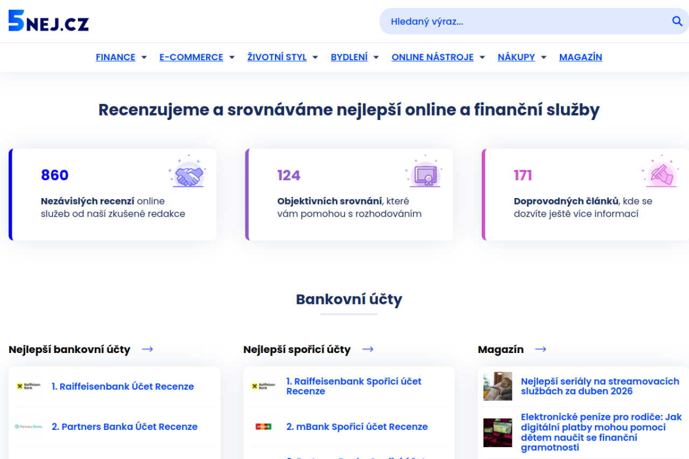Click the 860 reviews count
This screenshot has width=689, height=459.
coord(55,175)
